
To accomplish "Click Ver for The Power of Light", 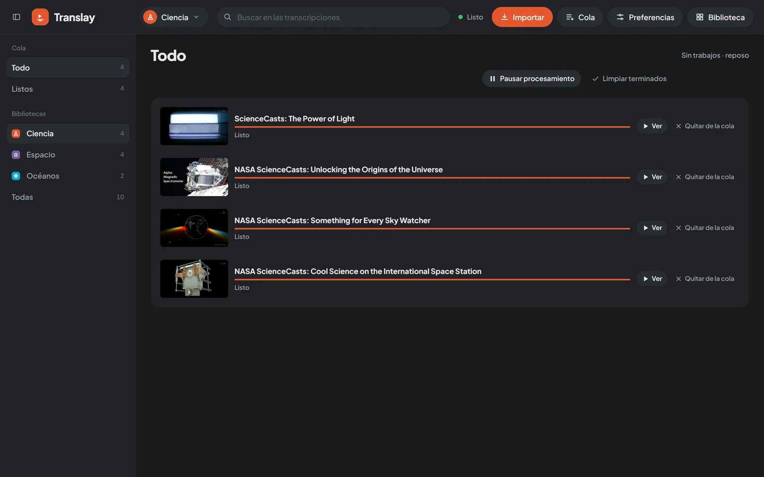I will tap(652, 126).
